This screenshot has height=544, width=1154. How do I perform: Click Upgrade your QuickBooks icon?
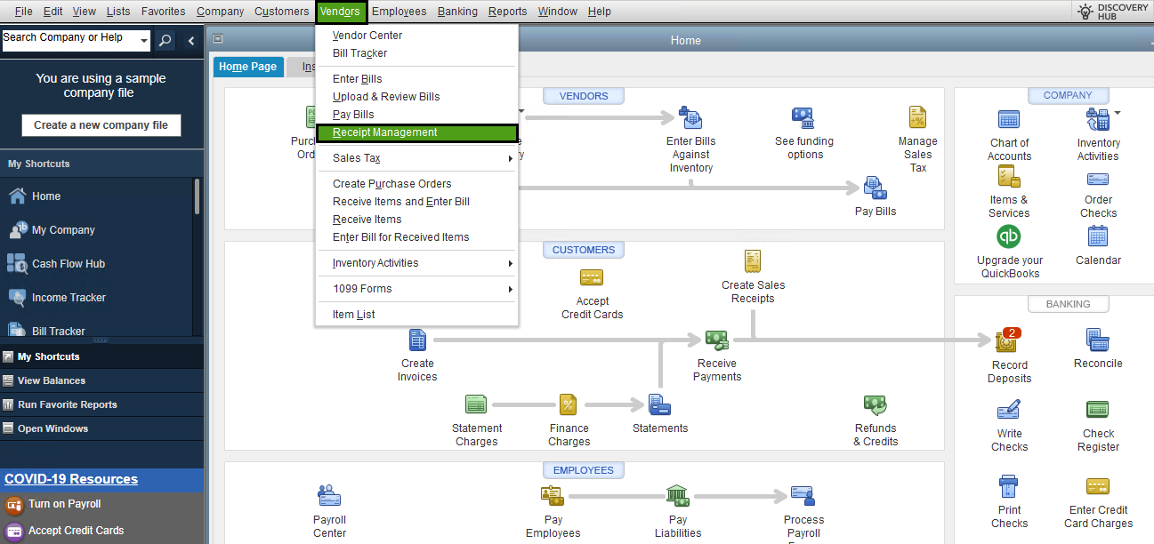tap(1009, 236)
